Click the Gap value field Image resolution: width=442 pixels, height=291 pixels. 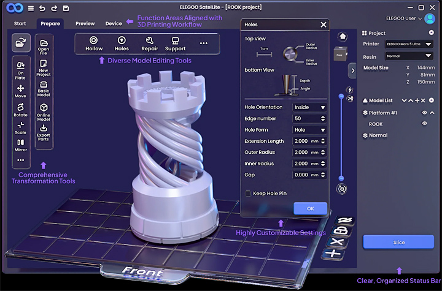click(307, 175)
